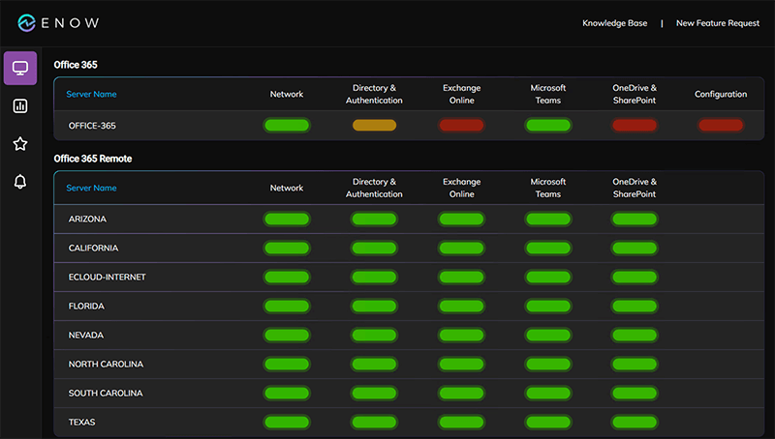Click TEXAS Microsoft Teams status indicator
The height and width of the screenshot is (439, 775).
[x=548, y=423]
